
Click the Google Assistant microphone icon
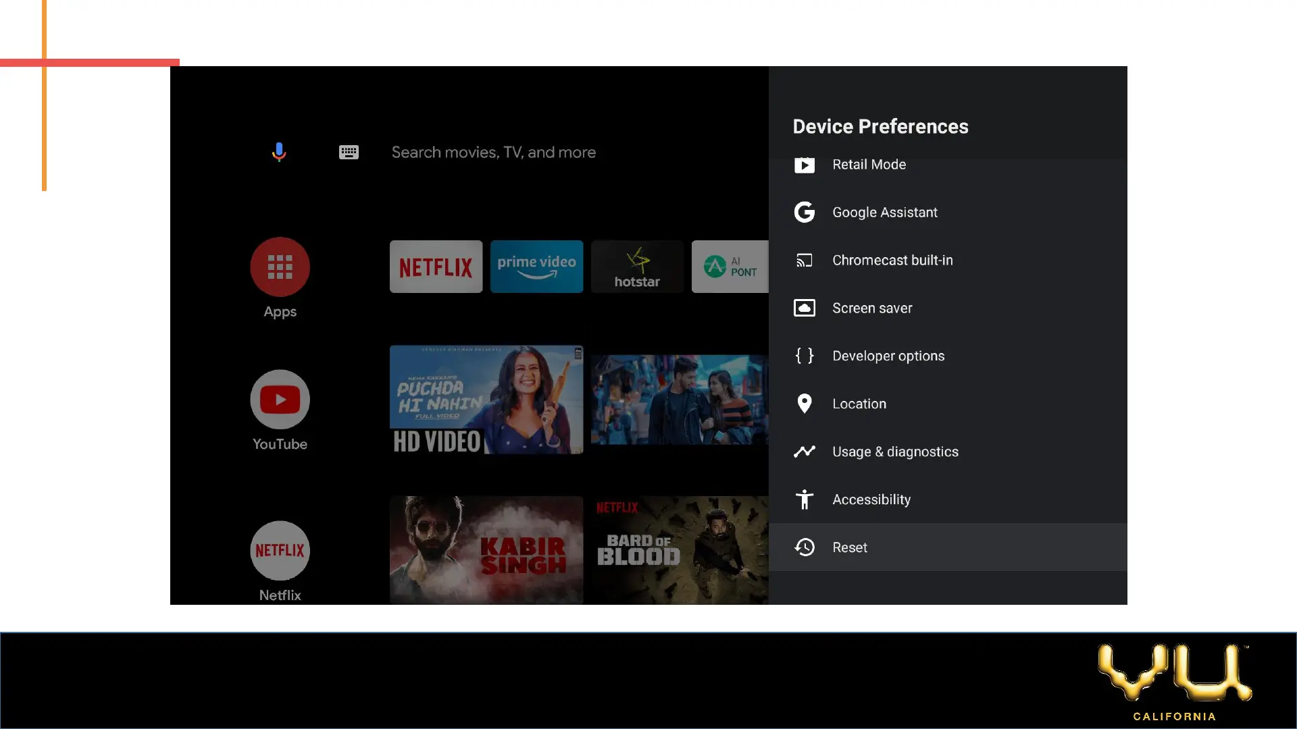coord(279,152)
